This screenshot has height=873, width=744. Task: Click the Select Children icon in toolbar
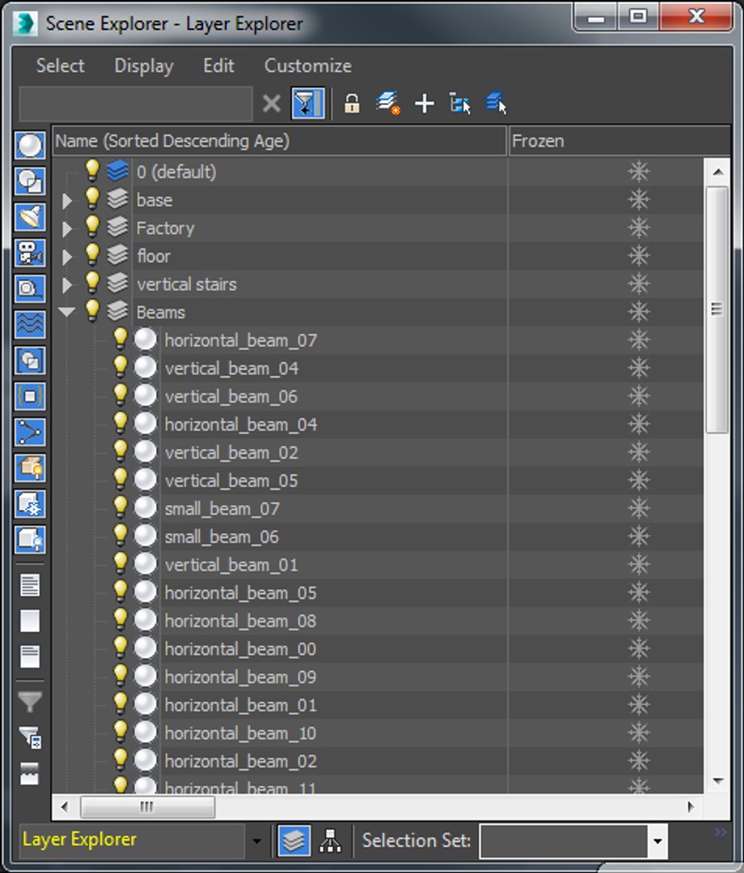coord(459,103)
